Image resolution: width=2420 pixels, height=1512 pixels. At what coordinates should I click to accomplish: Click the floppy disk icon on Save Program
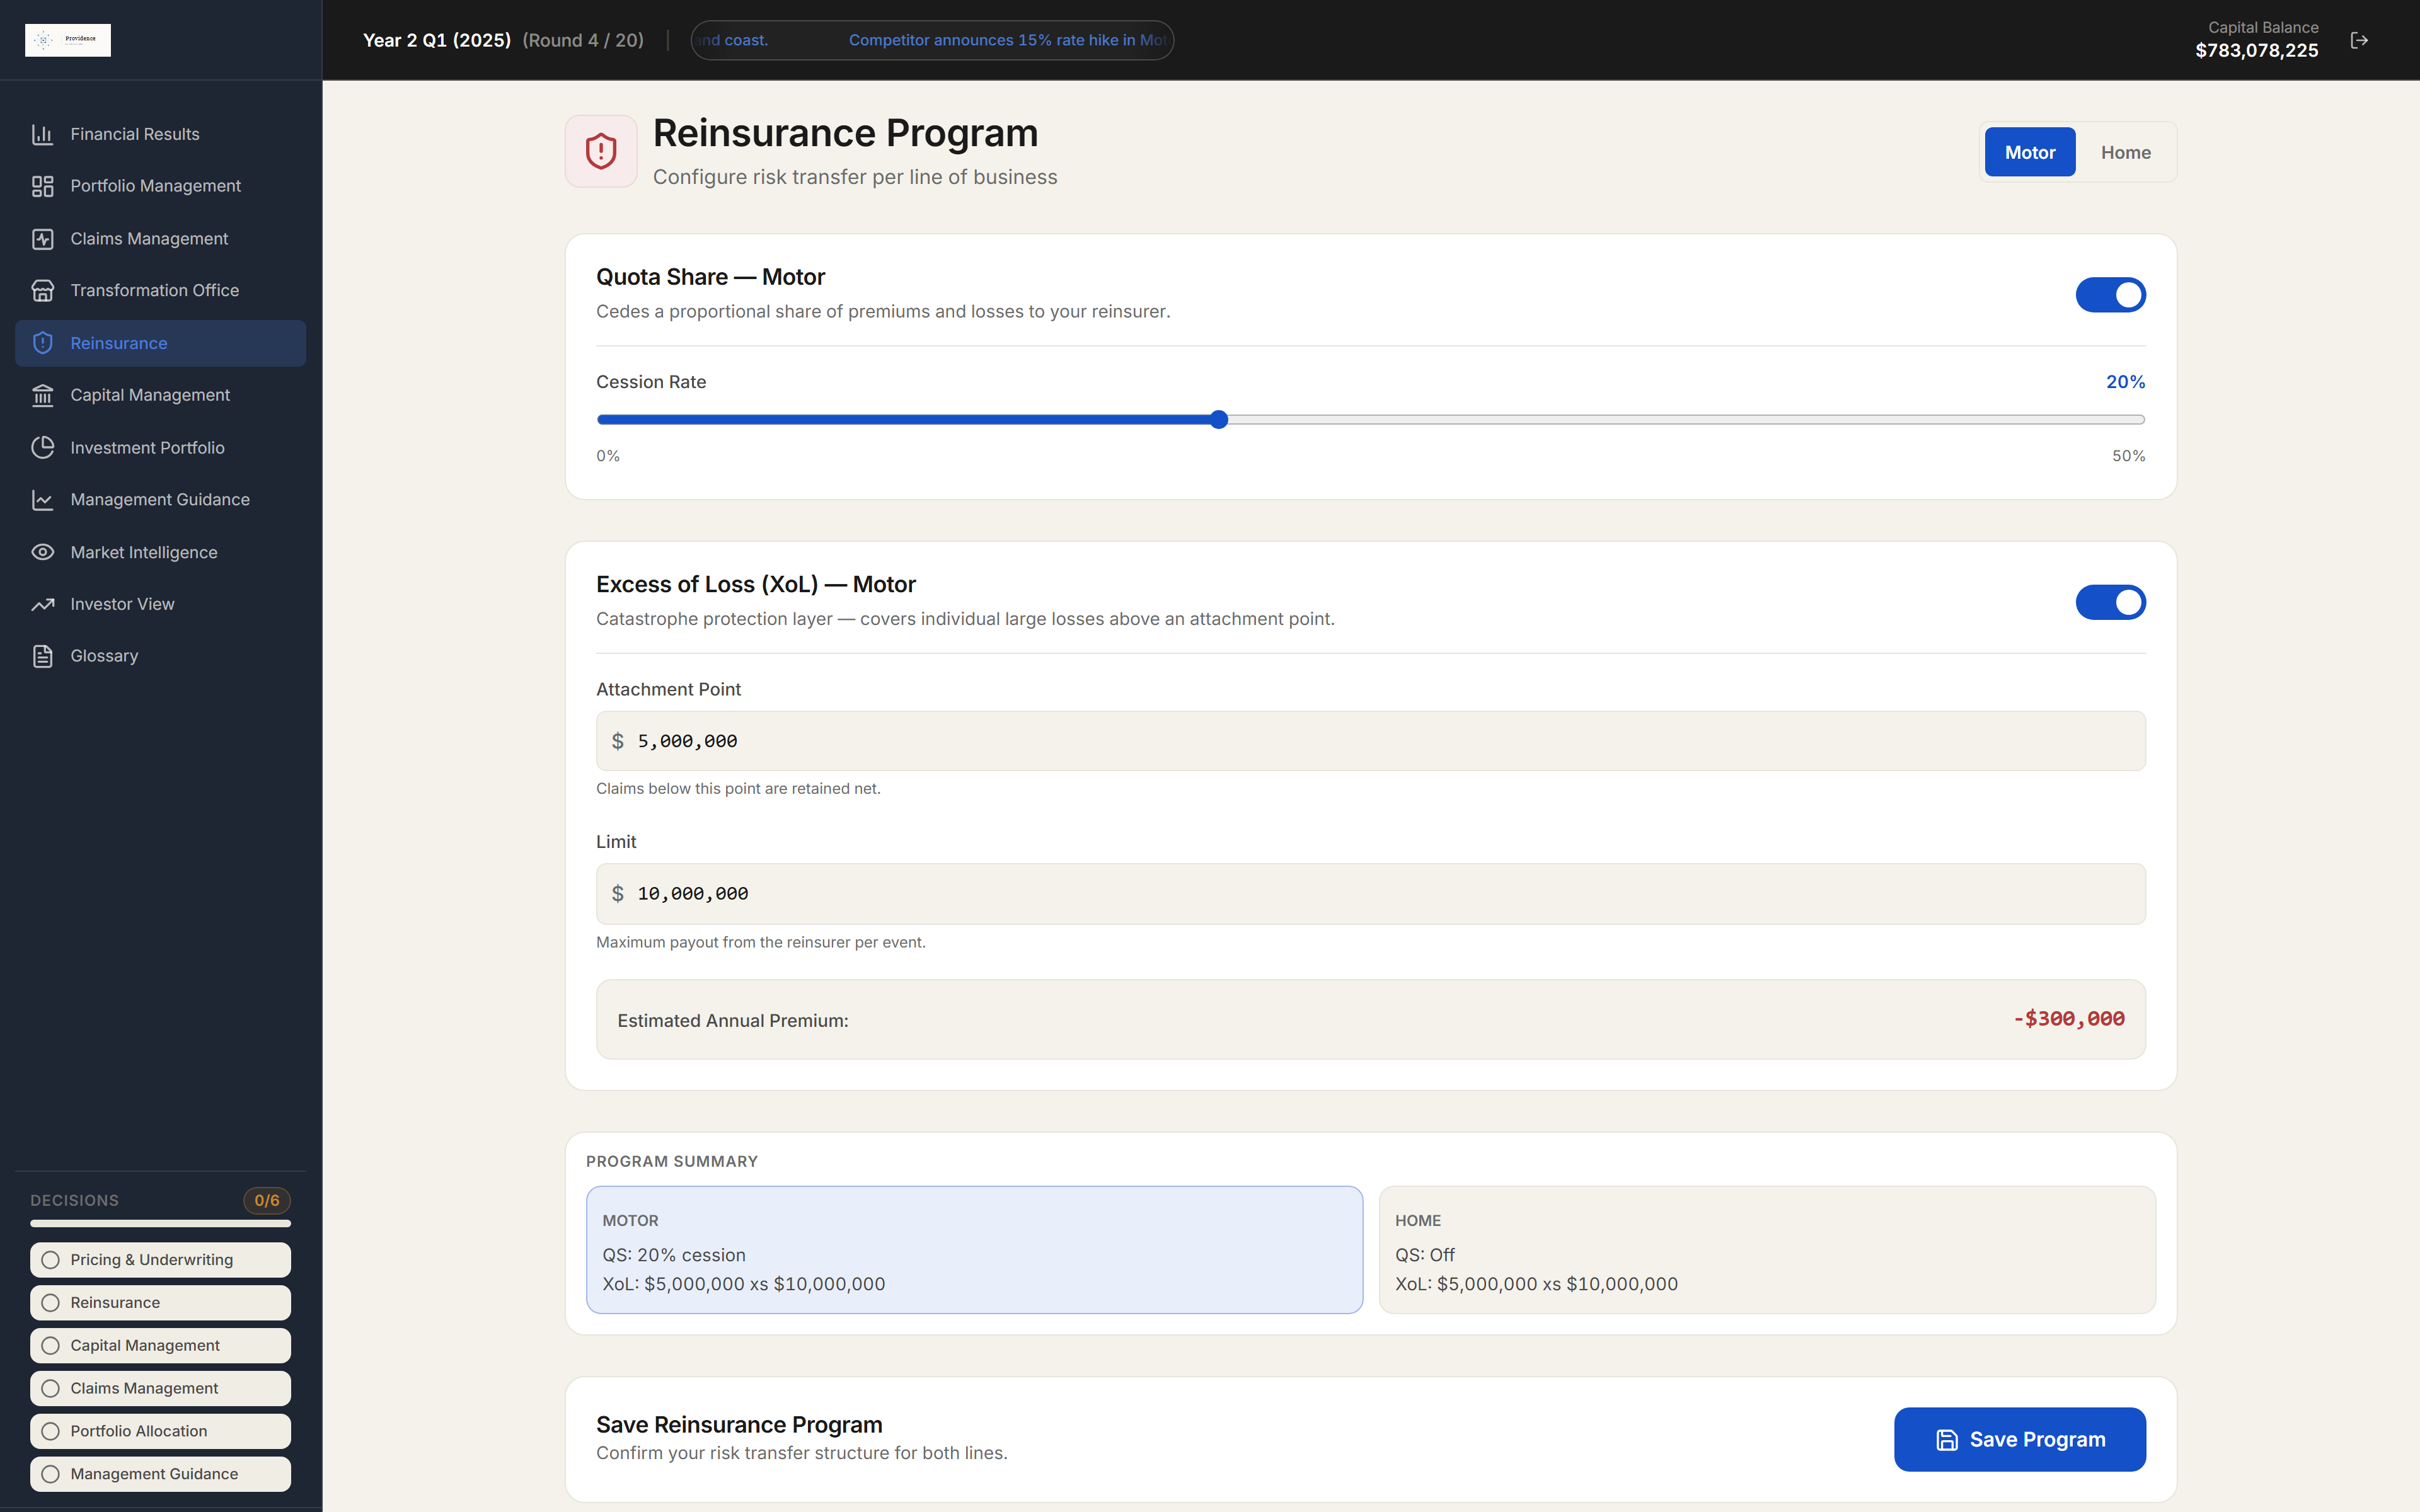pos(1946,1440)
